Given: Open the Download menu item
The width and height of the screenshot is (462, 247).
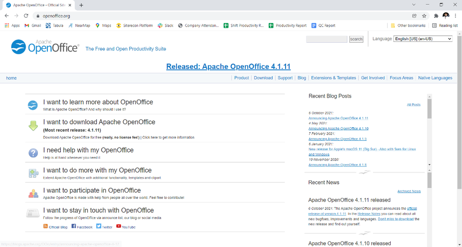Looking at the screenshot, I should pyautogui.click(x=263, y=78).
